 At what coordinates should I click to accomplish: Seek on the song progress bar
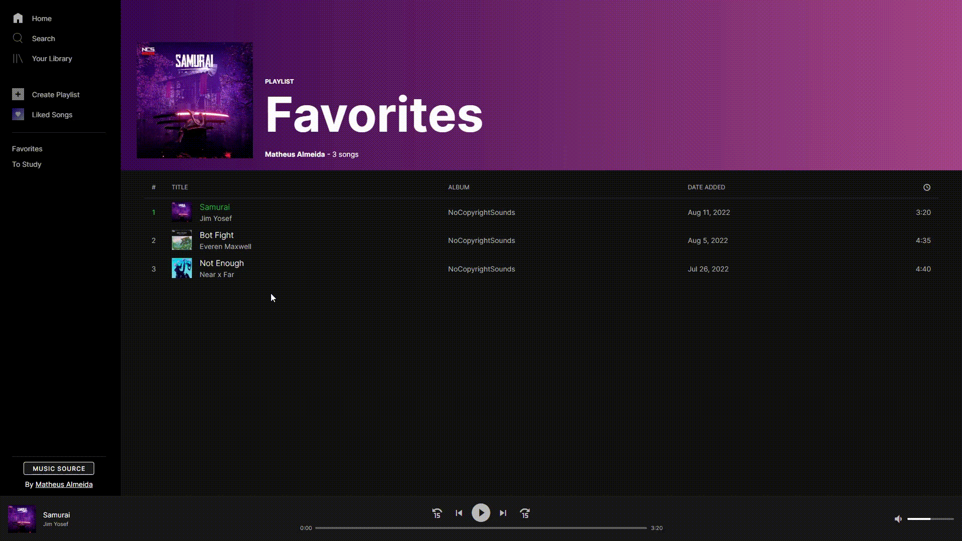coord(481,528)
